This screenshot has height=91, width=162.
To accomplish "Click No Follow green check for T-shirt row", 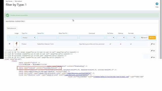I will [x=110, y=44].
